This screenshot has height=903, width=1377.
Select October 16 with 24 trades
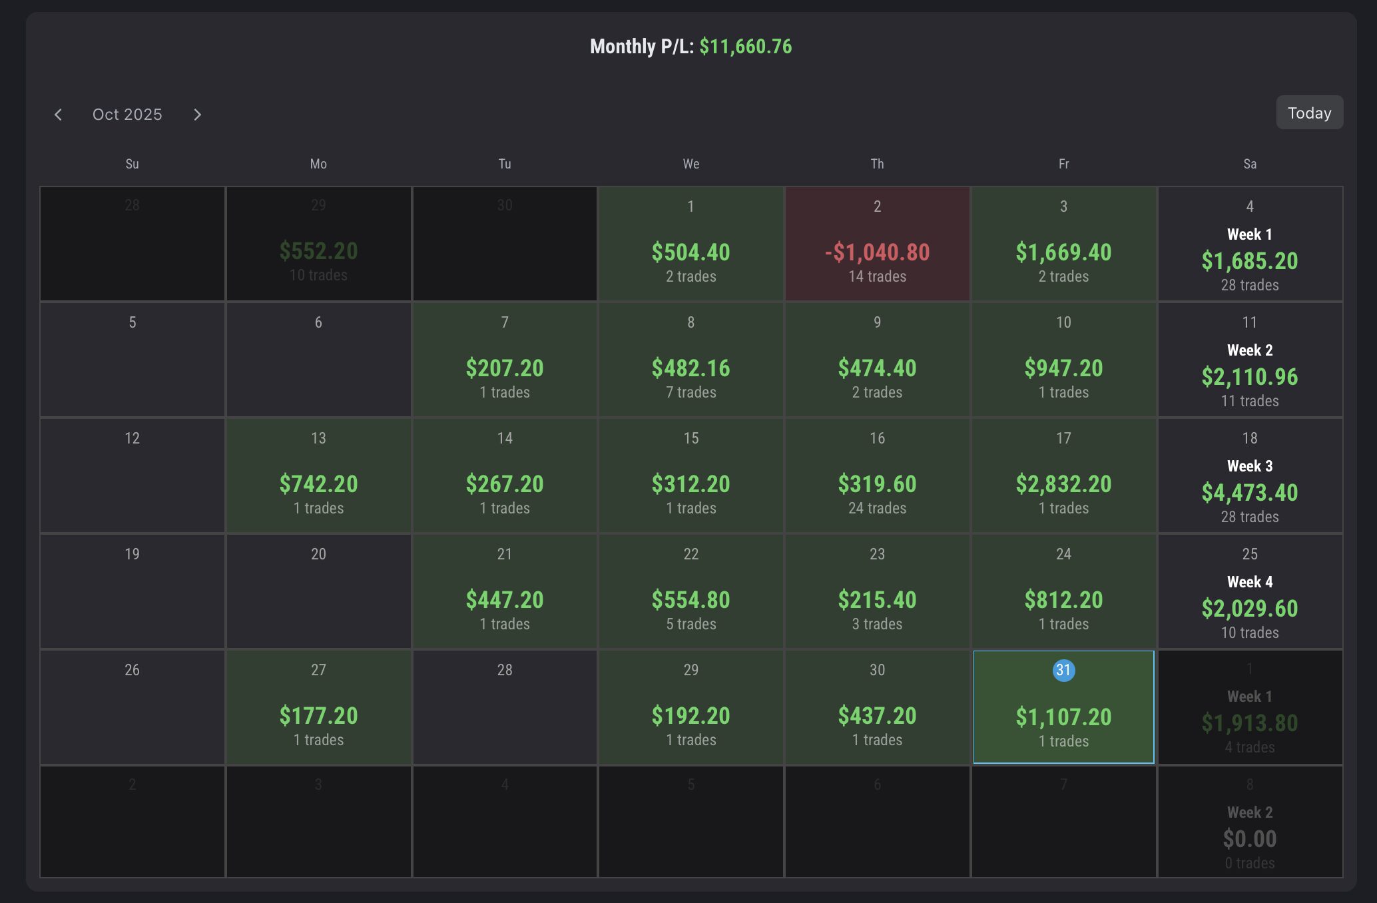pos(877,475)
